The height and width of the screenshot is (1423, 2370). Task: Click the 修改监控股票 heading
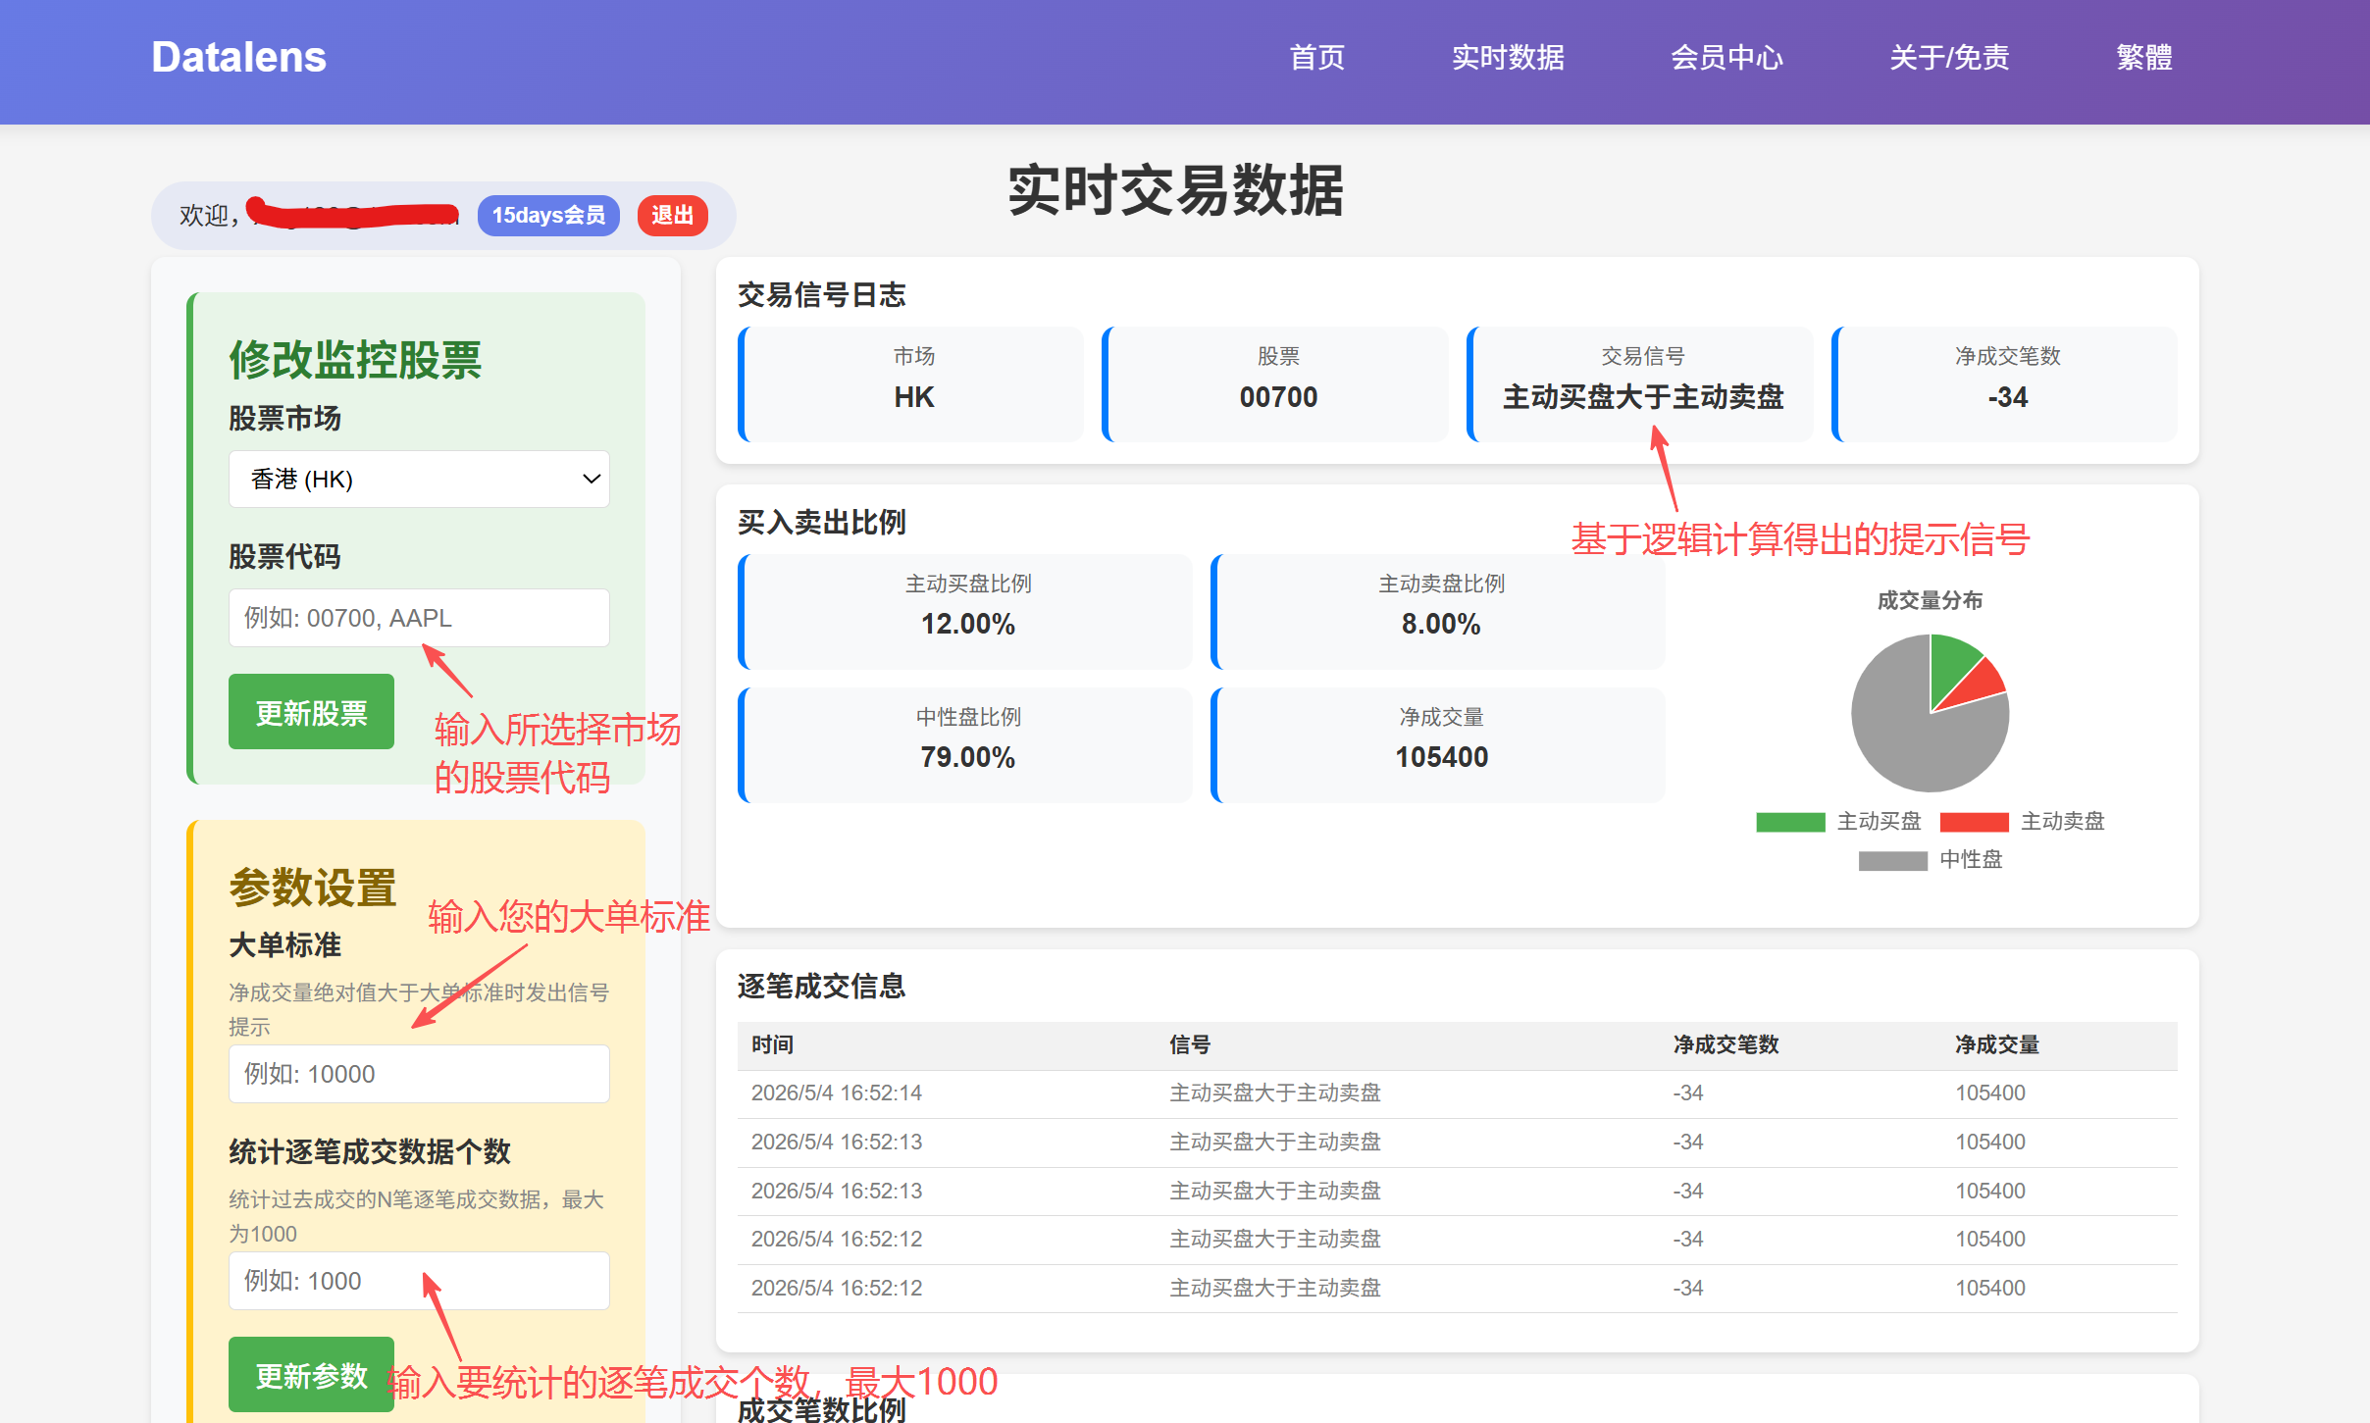[355, 360]
